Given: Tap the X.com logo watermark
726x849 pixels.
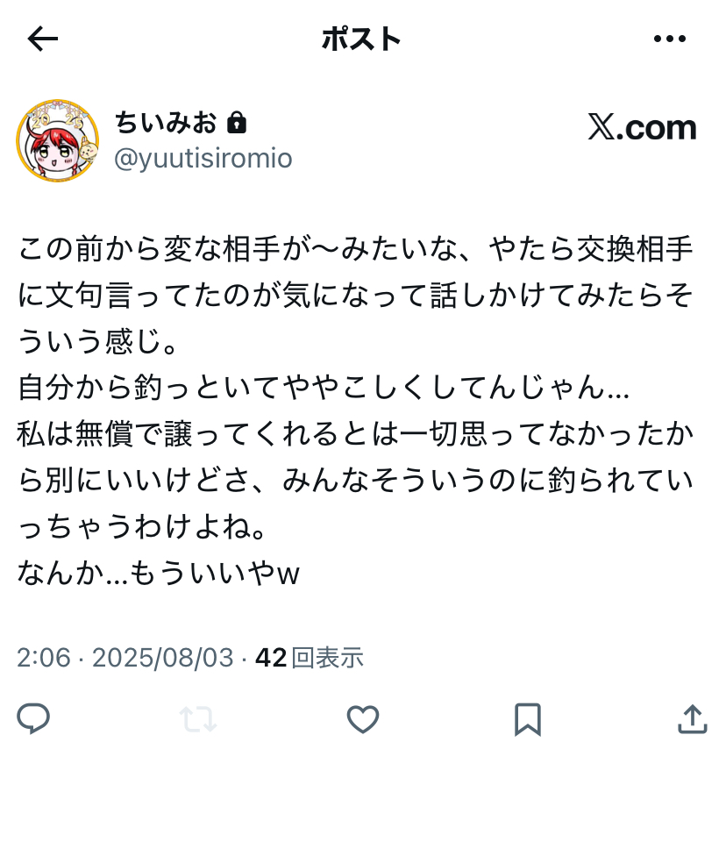Looking at the screenshot, I should coord(642,128).
